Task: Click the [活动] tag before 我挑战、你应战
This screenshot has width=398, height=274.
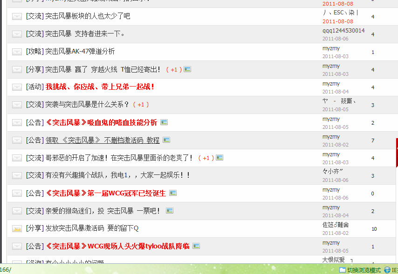Action: pos(35,87)
